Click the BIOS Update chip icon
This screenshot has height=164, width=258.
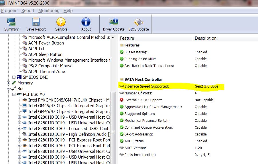139,22
